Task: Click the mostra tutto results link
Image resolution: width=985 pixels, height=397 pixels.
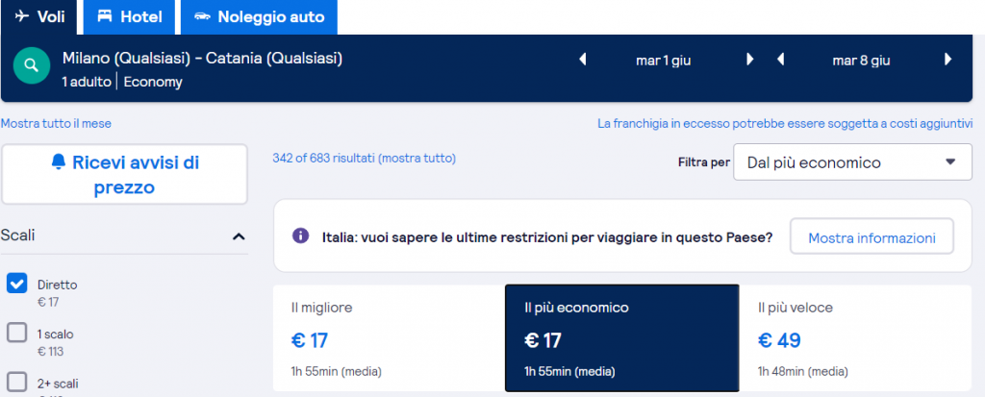Action: pos(417,158)
